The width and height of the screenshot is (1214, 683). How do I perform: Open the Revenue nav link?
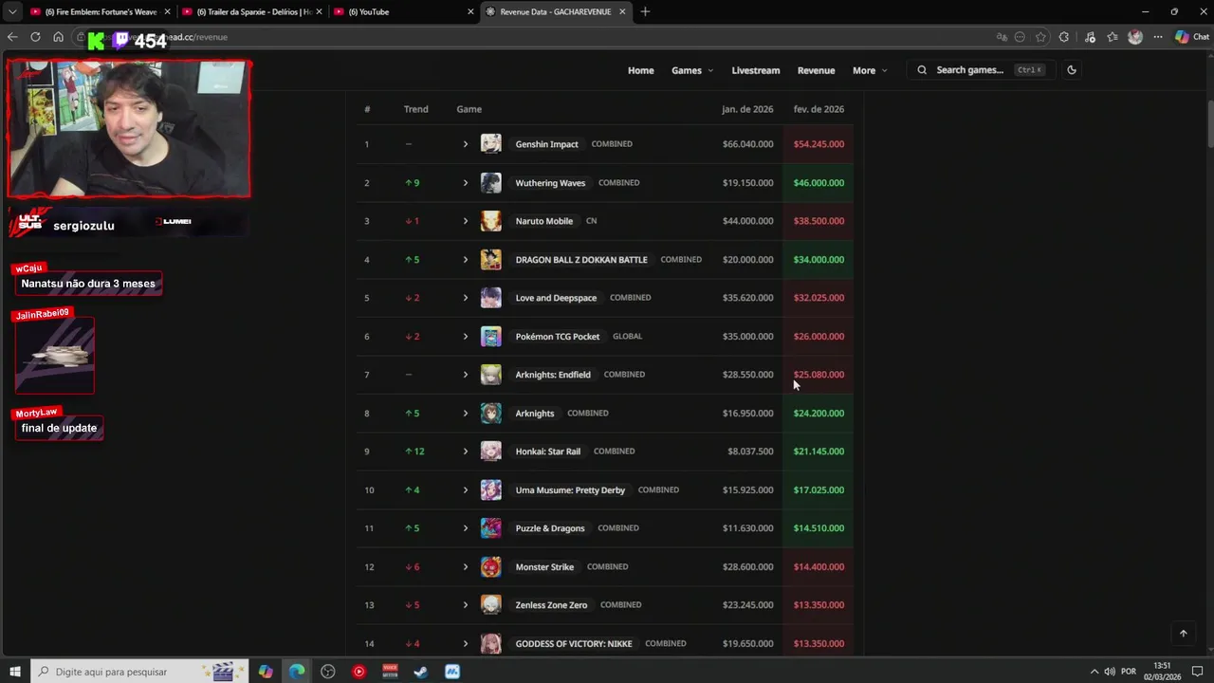click(816, 70)
